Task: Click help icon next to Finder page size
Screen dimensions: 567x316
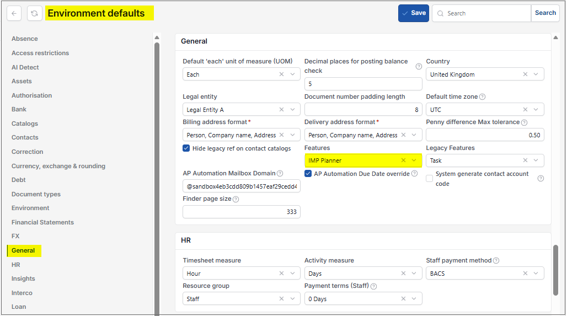Action: tap(236, 199)
